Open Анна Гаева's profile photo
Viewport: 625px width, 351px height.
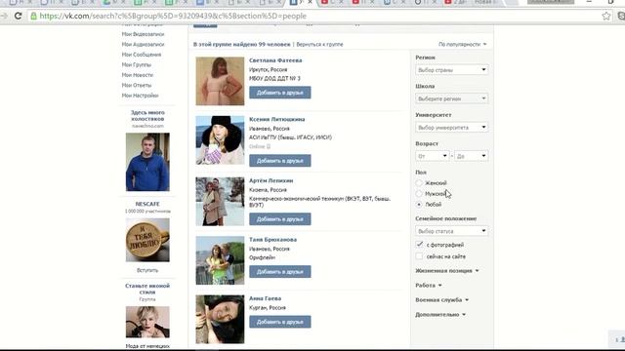220,319
